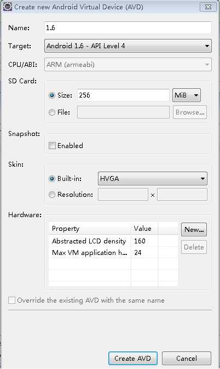Select the Abstracted LCD density row
Screen dimensions: 220x369
[x=113, y=241]
